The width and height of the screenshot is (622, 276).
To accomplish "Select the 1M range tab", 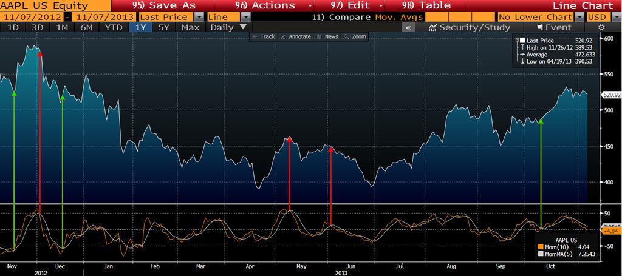I will click(x=62, y=27).
